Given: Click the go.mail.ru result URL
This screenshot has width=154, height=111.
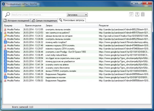Looking at the screenshot, I should tap(124, 36).
